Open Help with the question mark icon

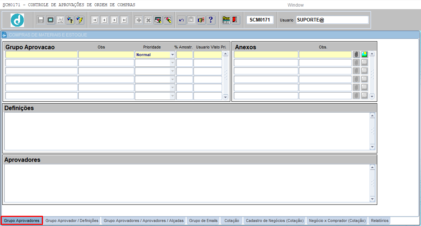211,20
